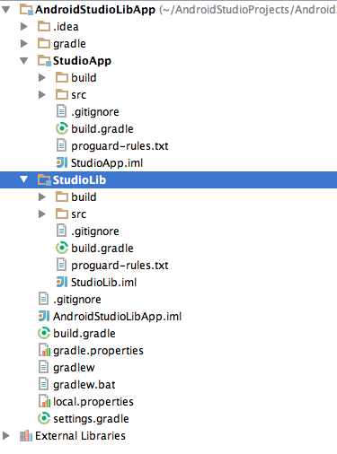Image resolution: width=337 pixels, height=454 pixels.
Task: Click the gradlew.bat file icon
Action: 43,384
